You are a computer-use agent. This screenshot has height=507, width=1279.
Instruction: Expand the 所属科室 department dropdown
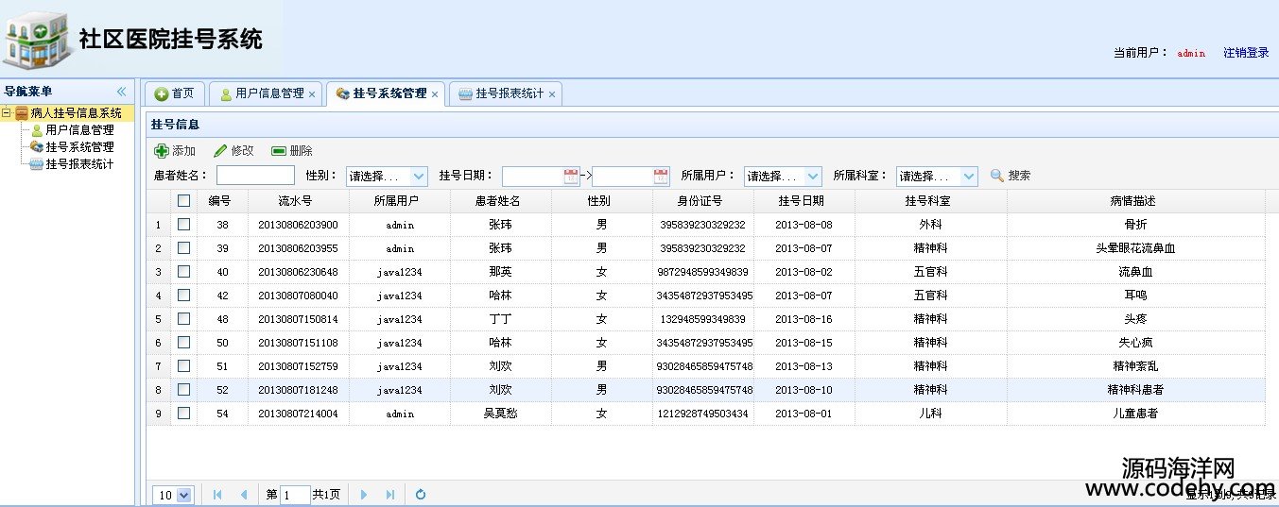[969, 177]
